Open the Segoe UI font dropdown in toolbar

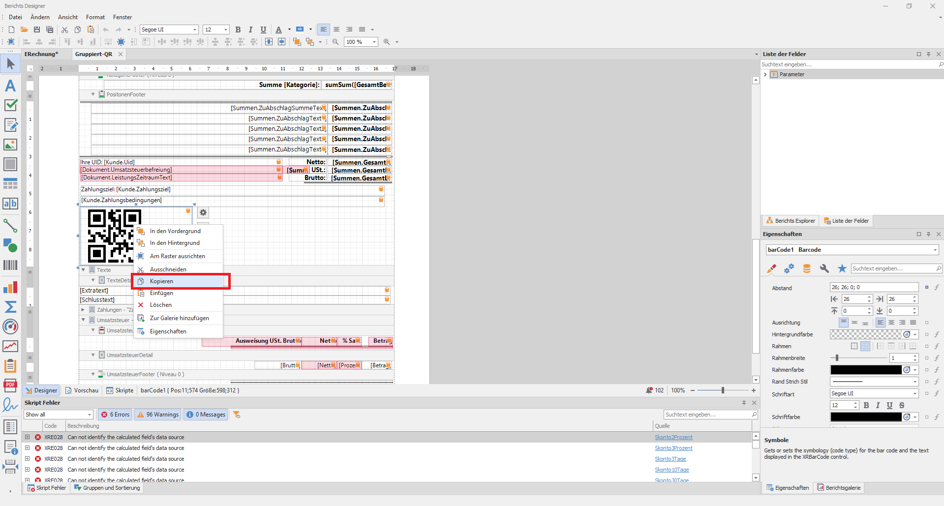click(195, 30)
